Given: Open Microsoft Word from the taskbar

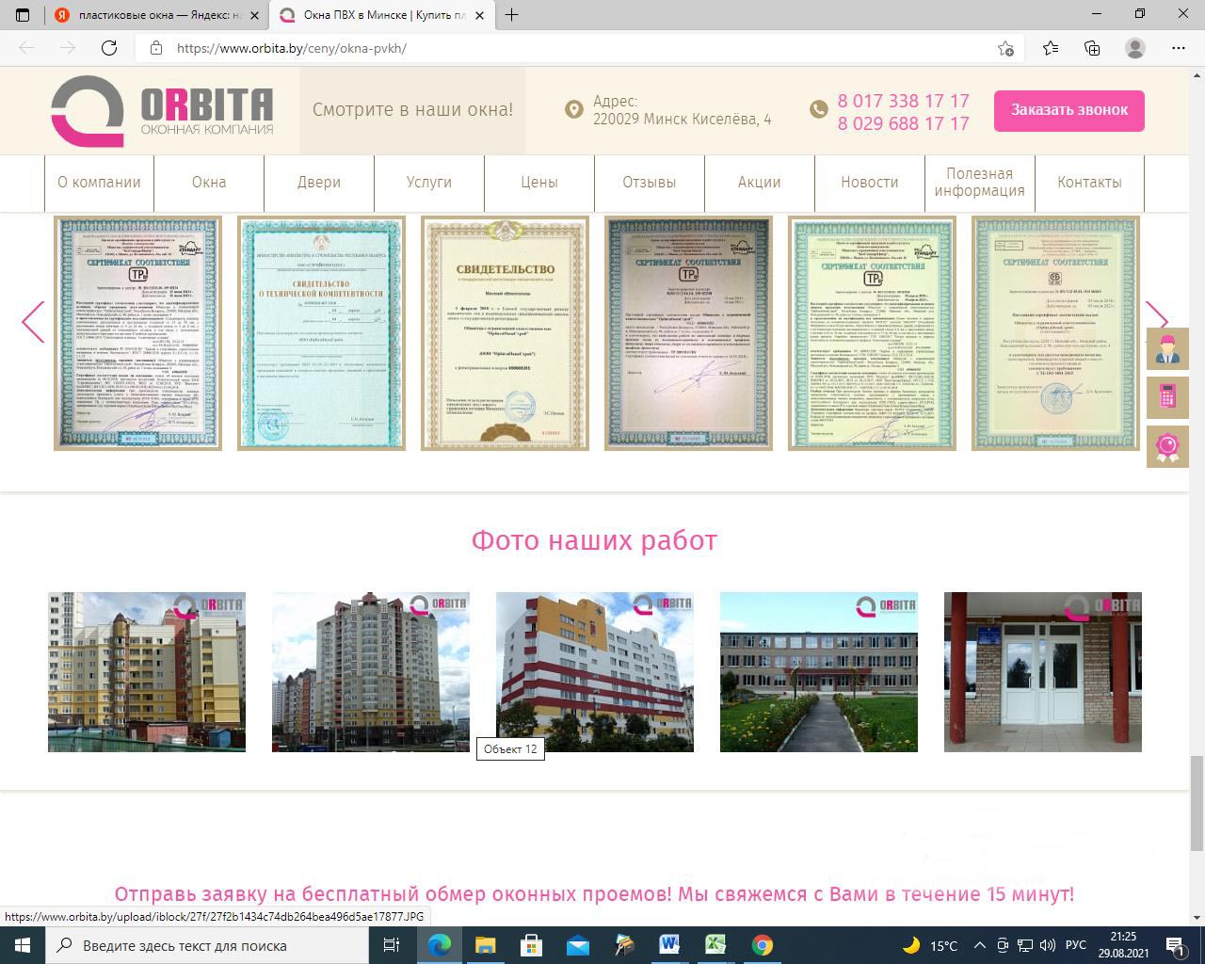Looking at the screenshot, I should tap(670, 945).
